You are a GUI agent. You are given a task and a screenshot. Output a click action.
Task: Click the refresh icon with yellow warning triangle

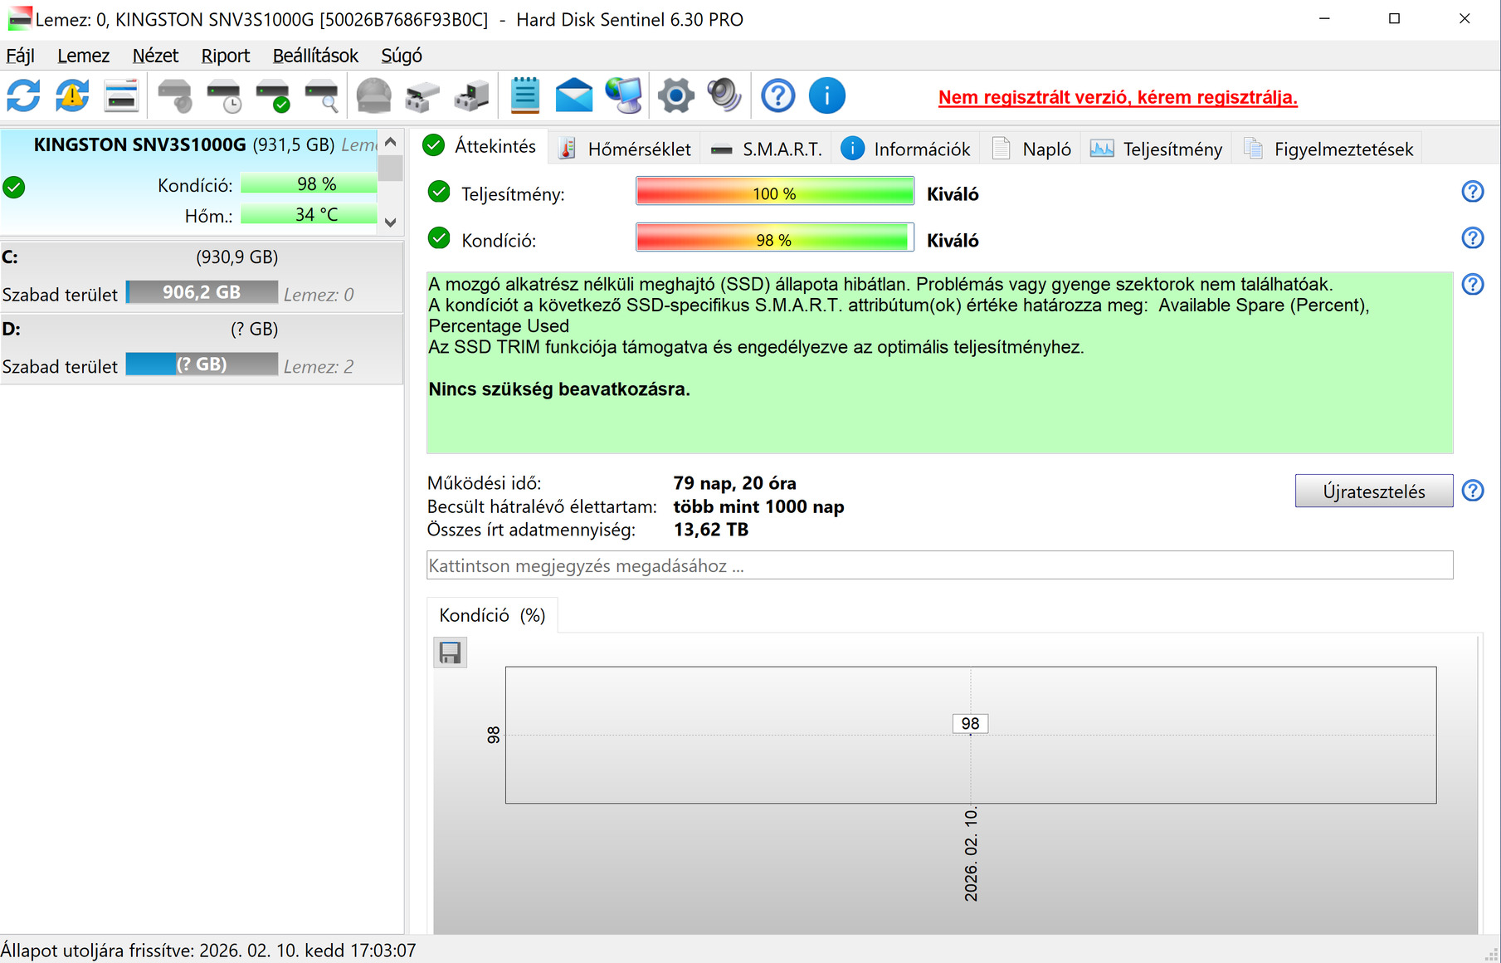click(72, 95)
